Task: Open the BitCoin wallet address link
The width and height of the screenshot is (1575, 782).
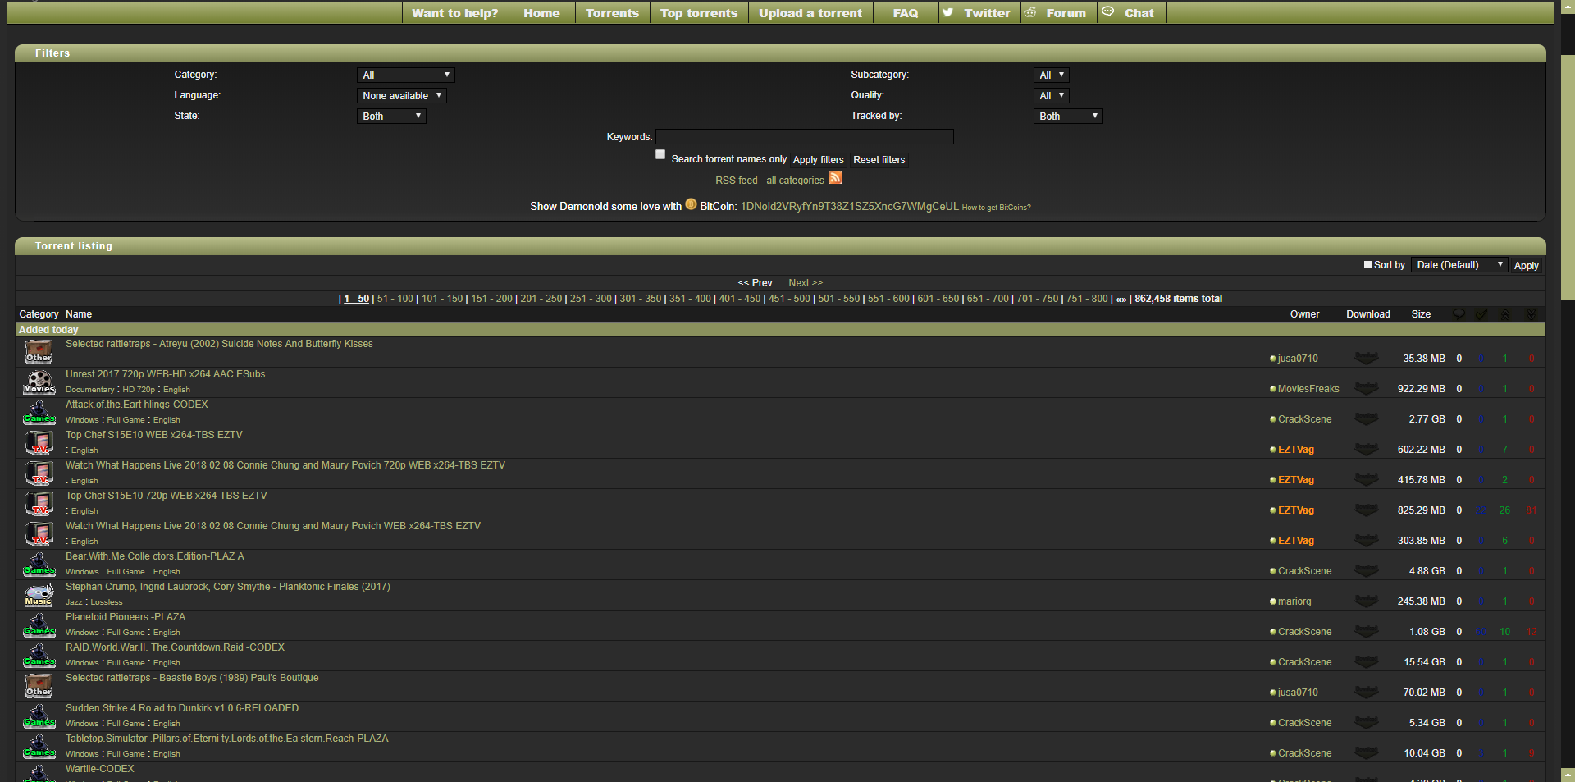Action: (849, 206)
